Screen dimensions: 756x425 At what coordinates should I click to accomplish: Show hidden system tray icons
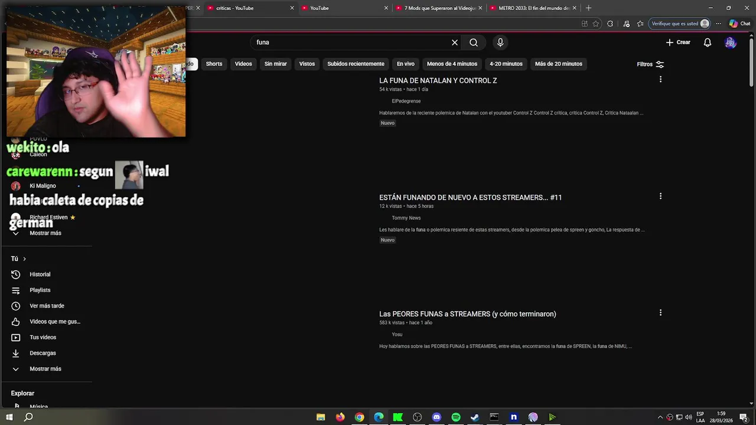(x=660, y=417)
